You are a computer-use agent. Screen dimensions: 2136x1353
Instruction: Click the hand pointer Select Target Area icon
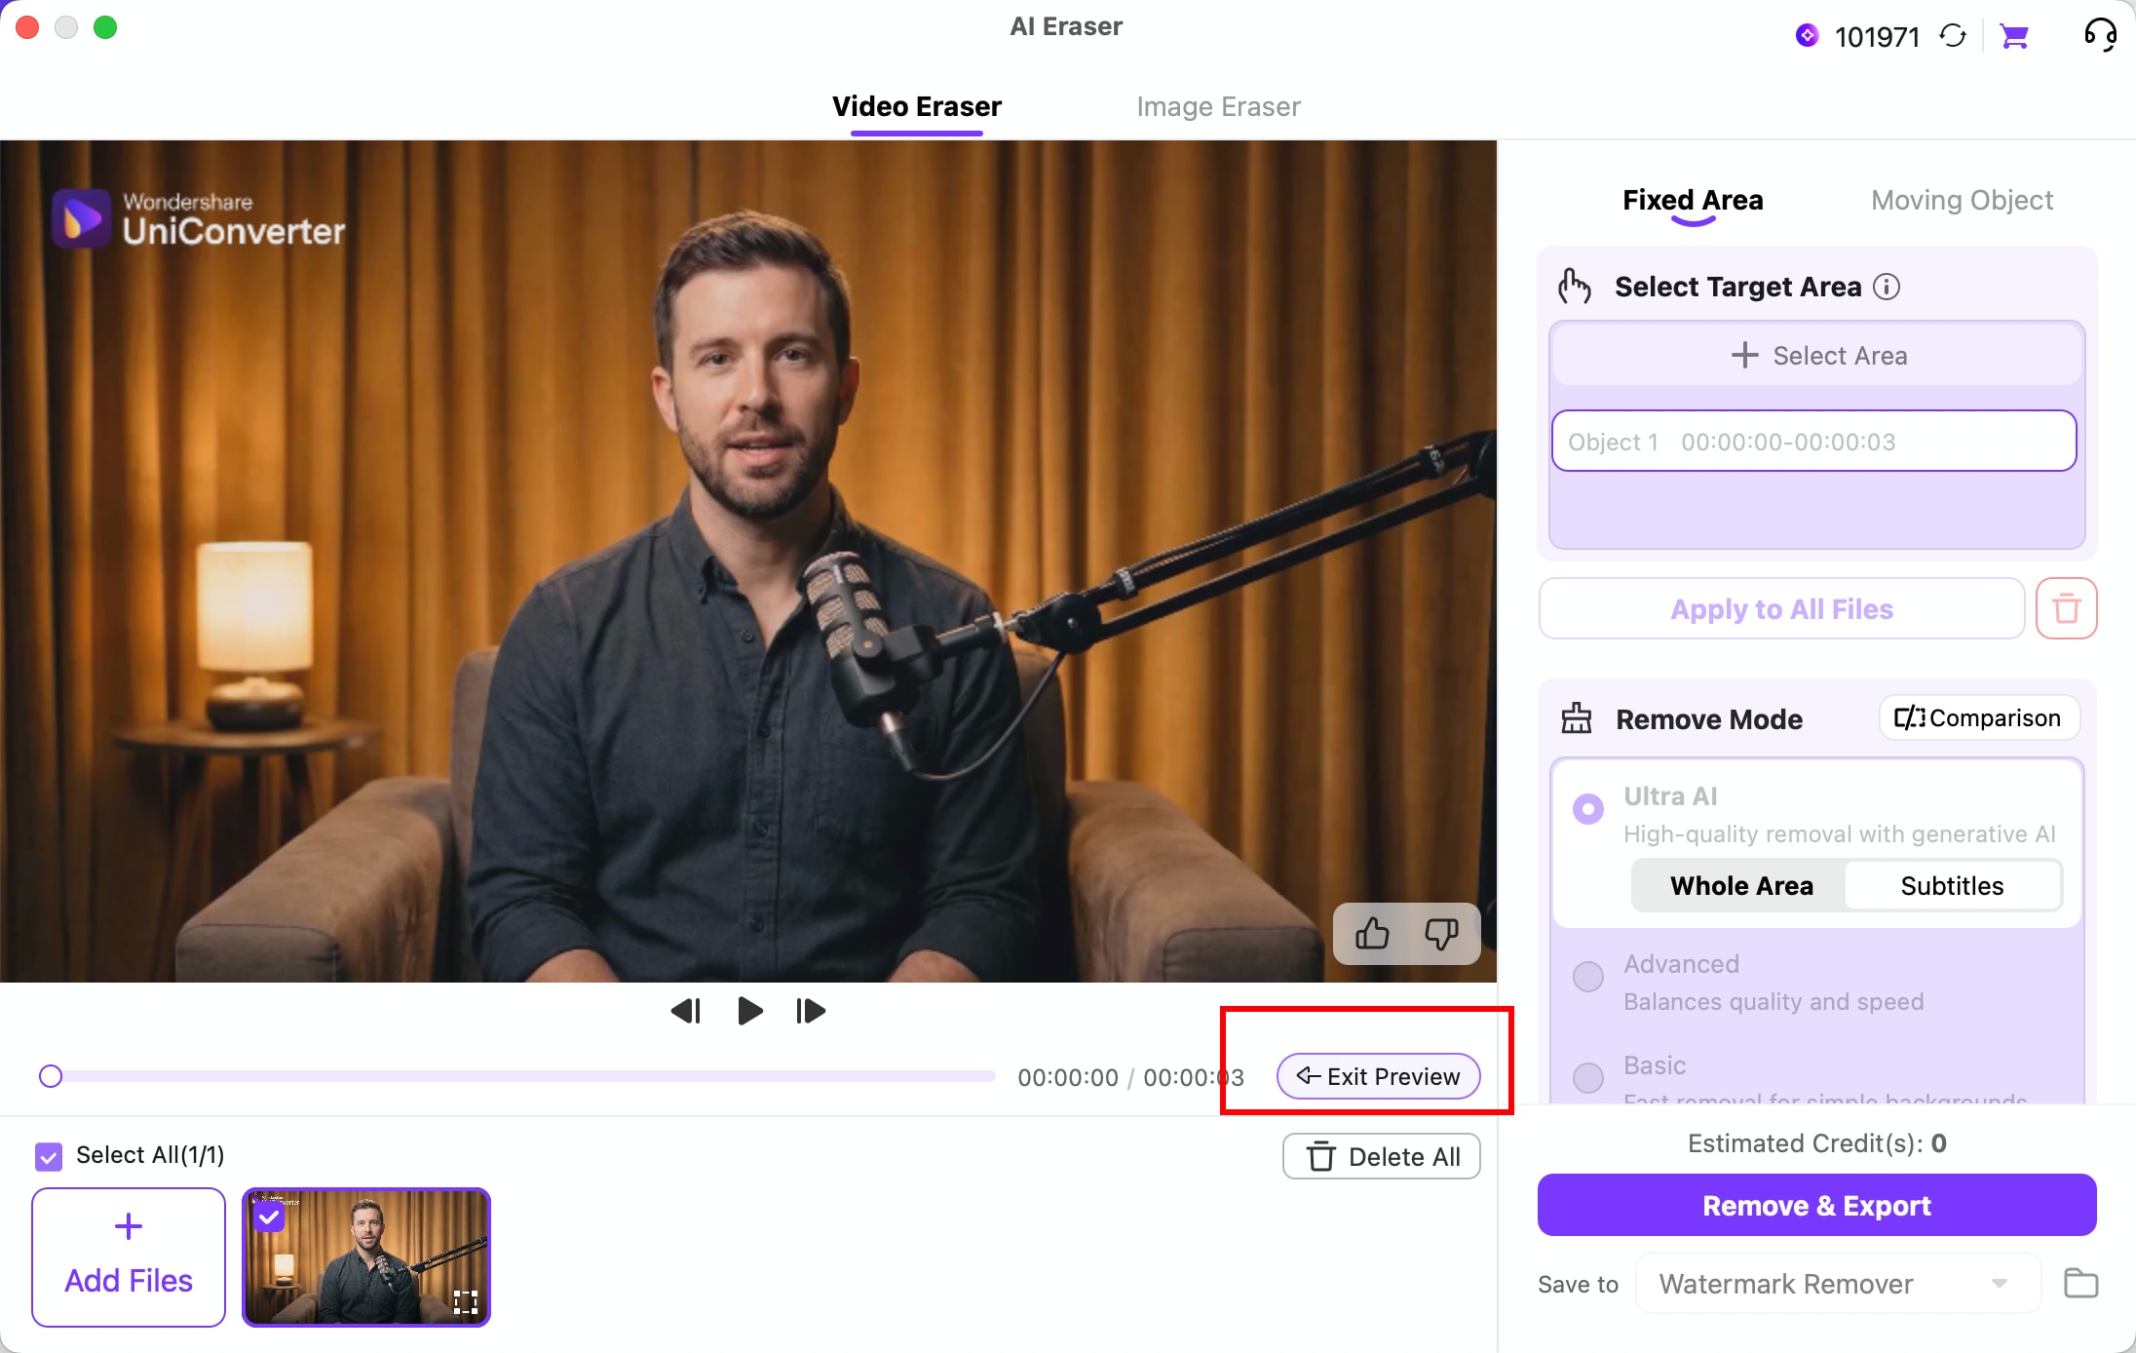tap(1574, 287)
